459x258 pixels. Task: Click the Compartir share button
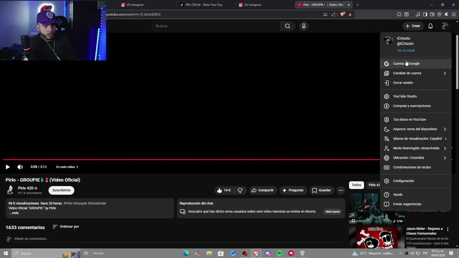(x=262, y=190)
